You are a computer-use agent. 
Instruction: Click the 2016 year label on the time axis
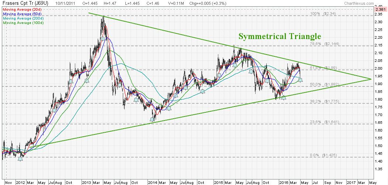point(284,182)
